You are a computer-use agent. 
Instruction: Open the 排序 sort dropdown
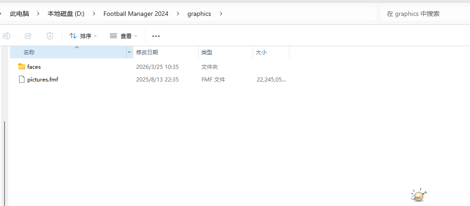point(83,36)
